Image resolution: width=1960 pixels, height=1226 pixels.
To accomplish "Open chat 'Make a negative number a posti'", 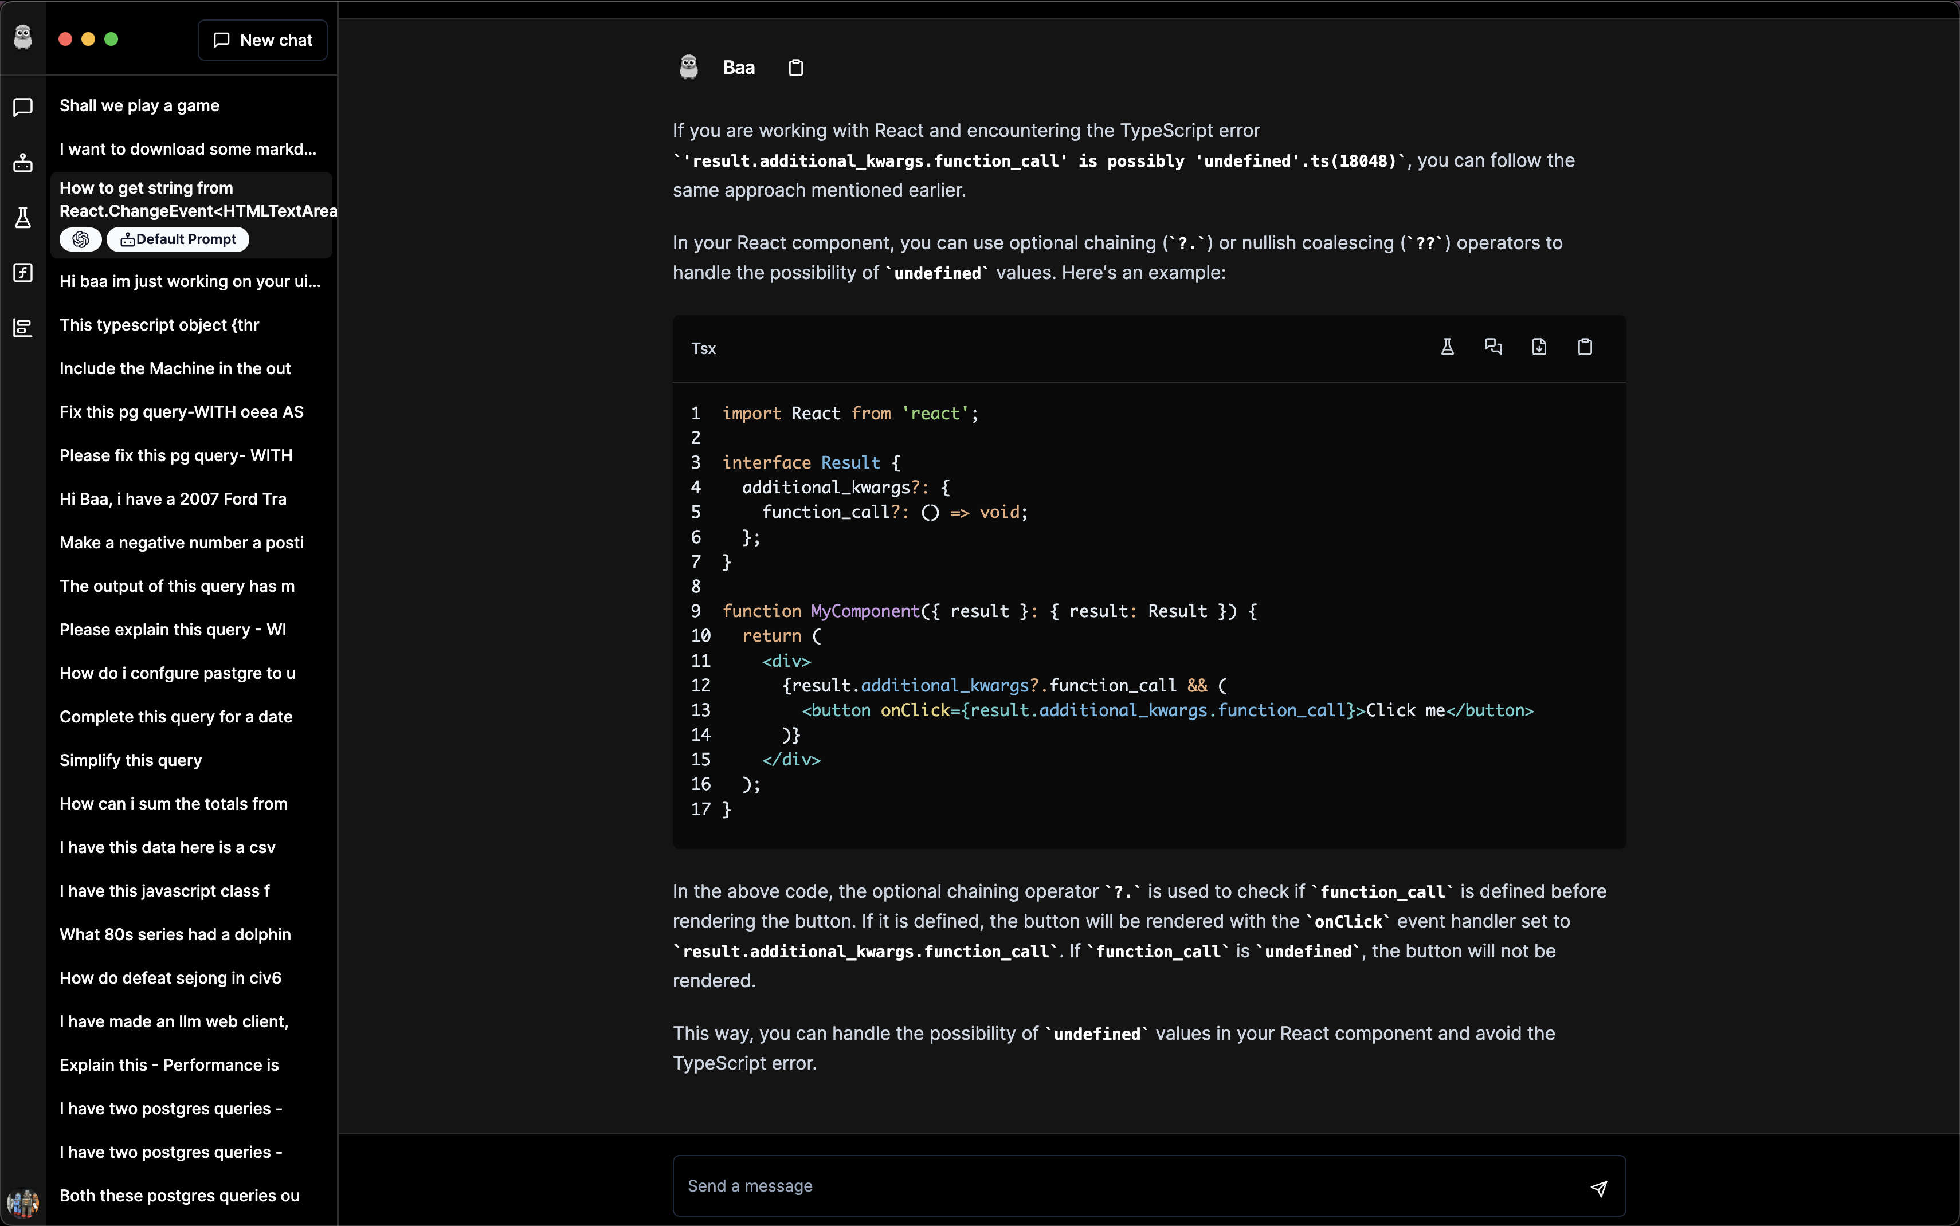I will [191, 543].
